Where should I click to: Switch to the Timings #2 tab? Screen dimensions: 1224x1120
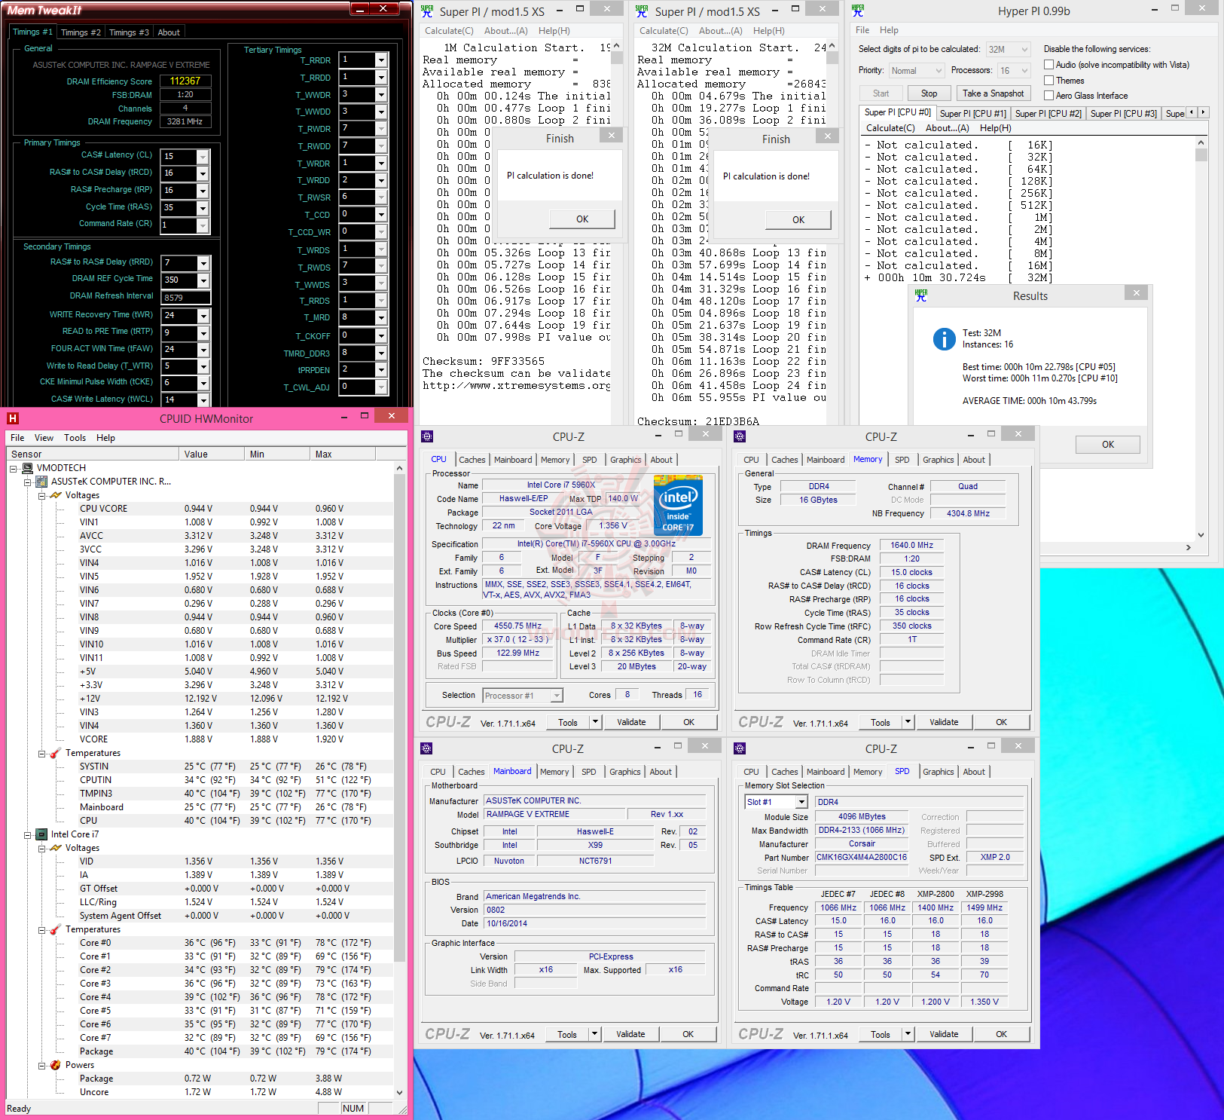[x=80, y=32]
